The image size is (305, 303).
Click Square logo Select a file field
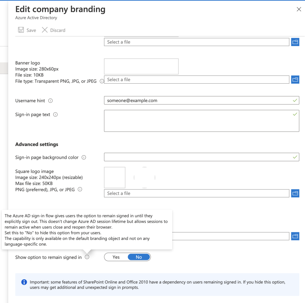click(197, 193)
